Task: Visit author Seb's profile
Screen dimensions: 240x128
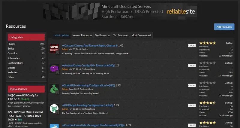Action: click(20, 120)
